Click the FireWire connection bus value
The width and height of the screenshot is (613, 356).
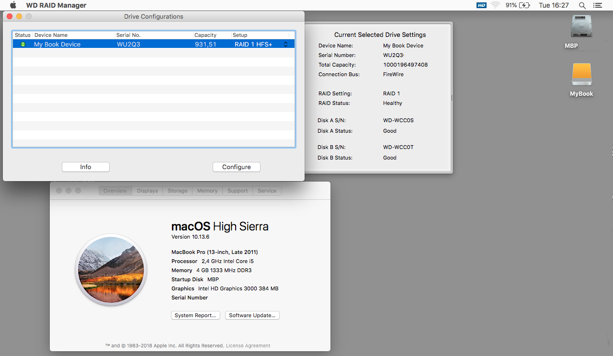pos(393,74)
